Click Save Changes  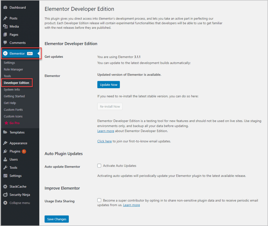[57, 219]
